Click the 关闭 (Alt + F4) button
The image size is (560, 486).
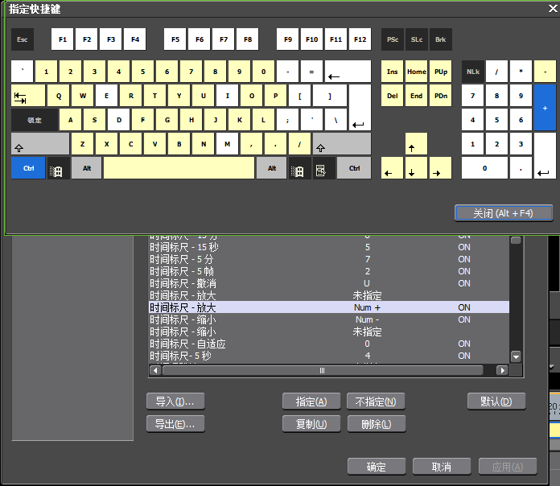click(x=504, y=213)
